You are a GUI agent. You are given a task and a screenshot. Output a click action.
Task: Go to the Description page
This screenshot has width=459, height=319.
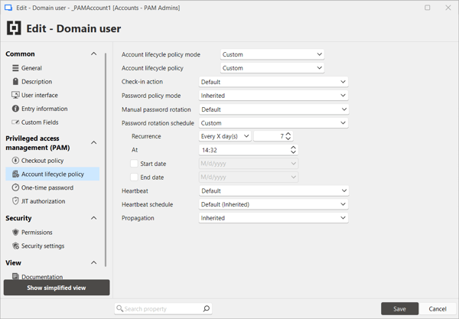[53, 81]
